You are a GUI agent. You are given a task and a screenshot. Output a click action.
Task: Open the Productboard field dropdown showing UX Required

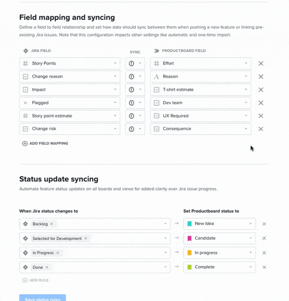pos(200,116)
